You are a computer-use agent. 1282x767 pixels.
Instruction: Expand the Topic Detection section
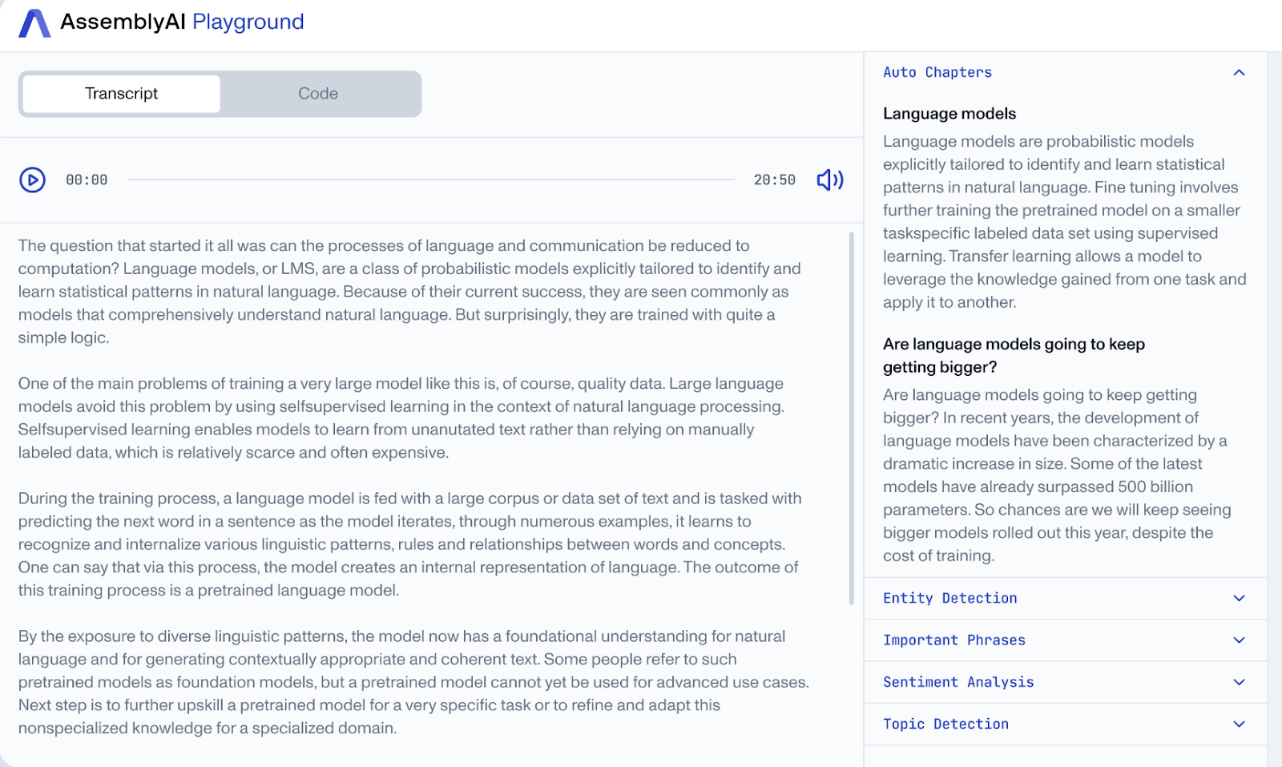1239,725
